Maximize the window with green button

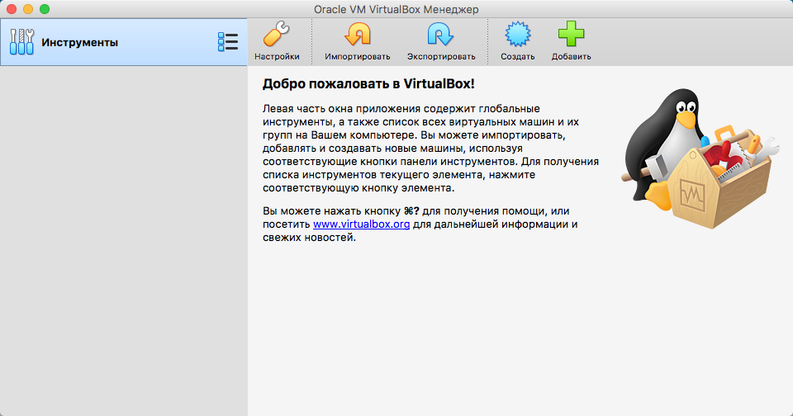pos(45,9)
